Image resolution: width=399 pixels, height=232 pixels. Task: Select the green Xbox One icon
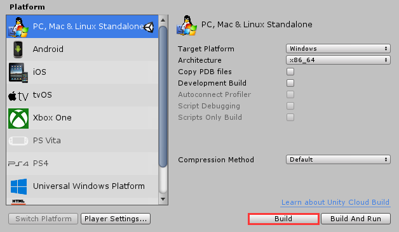point(18,119)
